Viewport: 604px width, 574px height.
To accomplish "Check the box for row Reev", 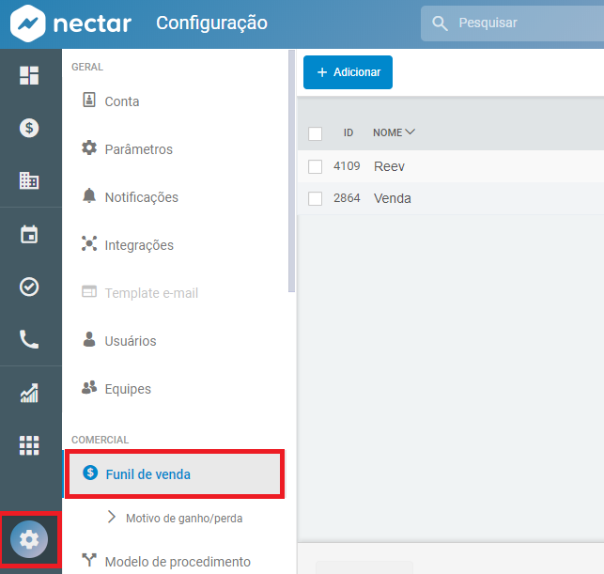I will tap(316, 167).
